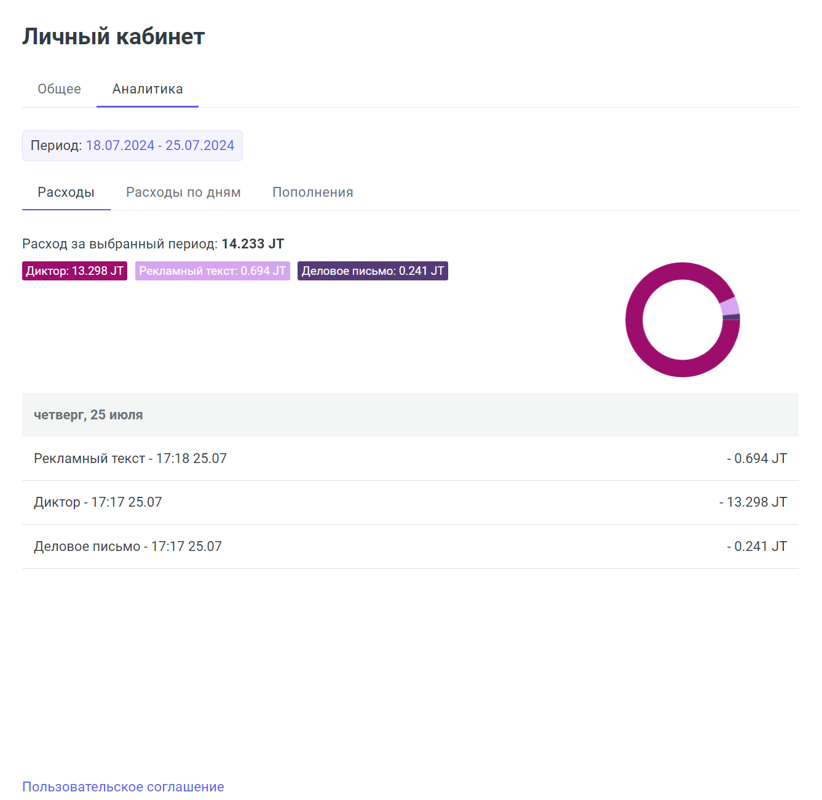Open the Период date range picker
This screenshot has height=800, width=822.
[x=132, y=146]
